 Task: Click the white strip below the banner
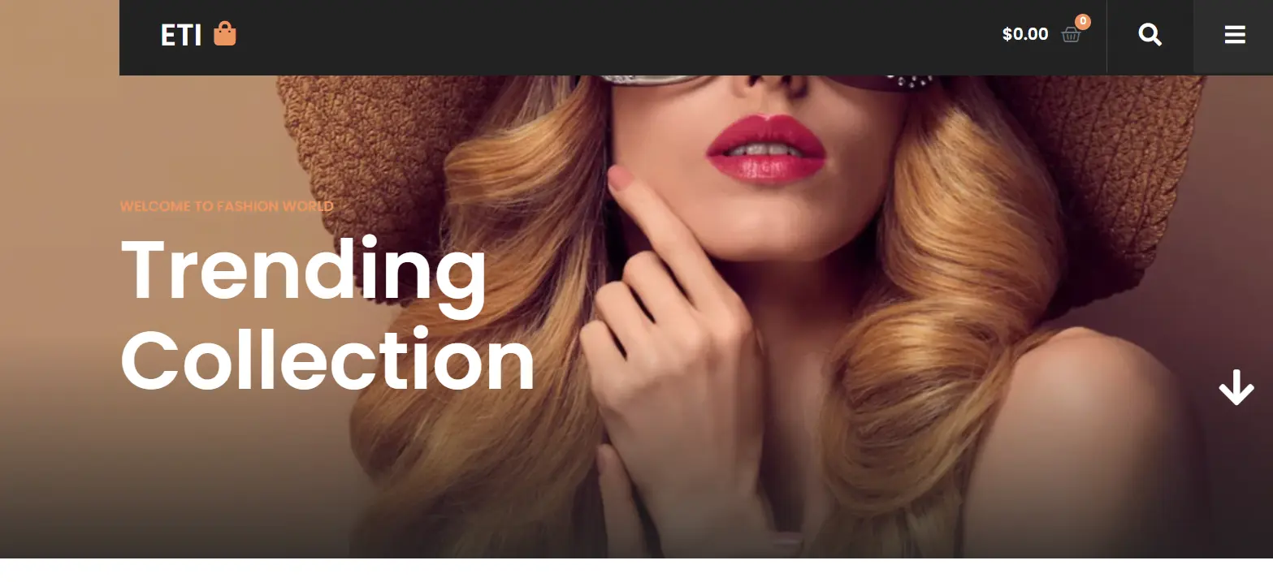[x=636, y=570]
